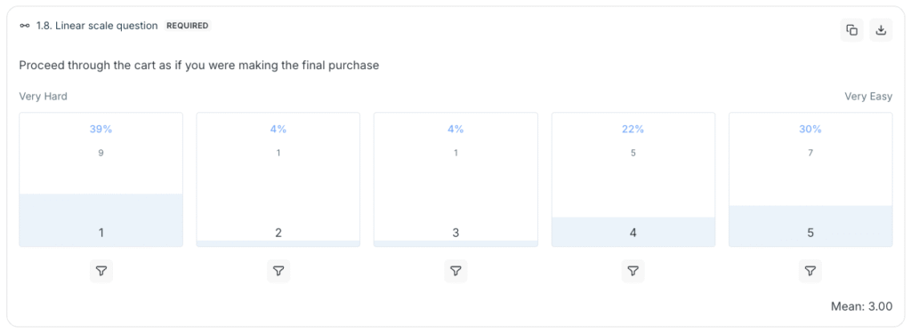Click the question text about final purchase
Image resolution: width=911 pixels, height=333 pixels.
(x=198, y=66)
